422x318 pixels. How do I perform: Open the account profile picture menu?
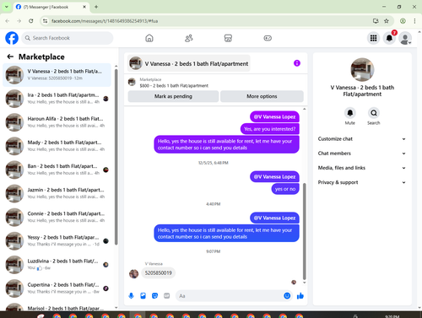(x=405, y=38)
